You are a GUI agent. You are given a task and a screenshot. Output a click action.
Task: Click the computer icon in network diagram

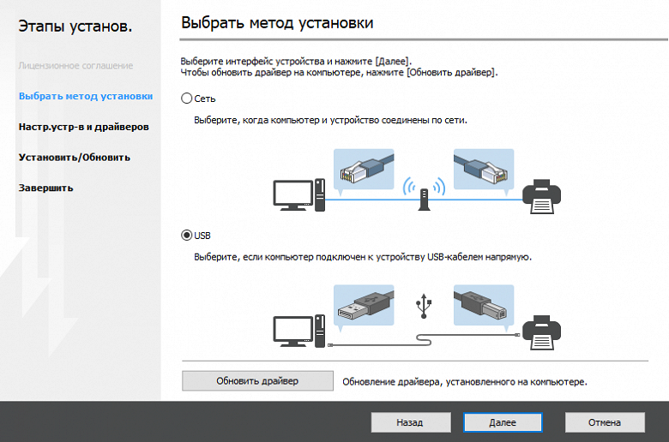click(x=299, y=194)
